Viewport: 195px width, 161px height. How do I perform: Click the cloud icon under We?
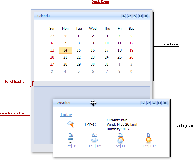pos(94,140)
